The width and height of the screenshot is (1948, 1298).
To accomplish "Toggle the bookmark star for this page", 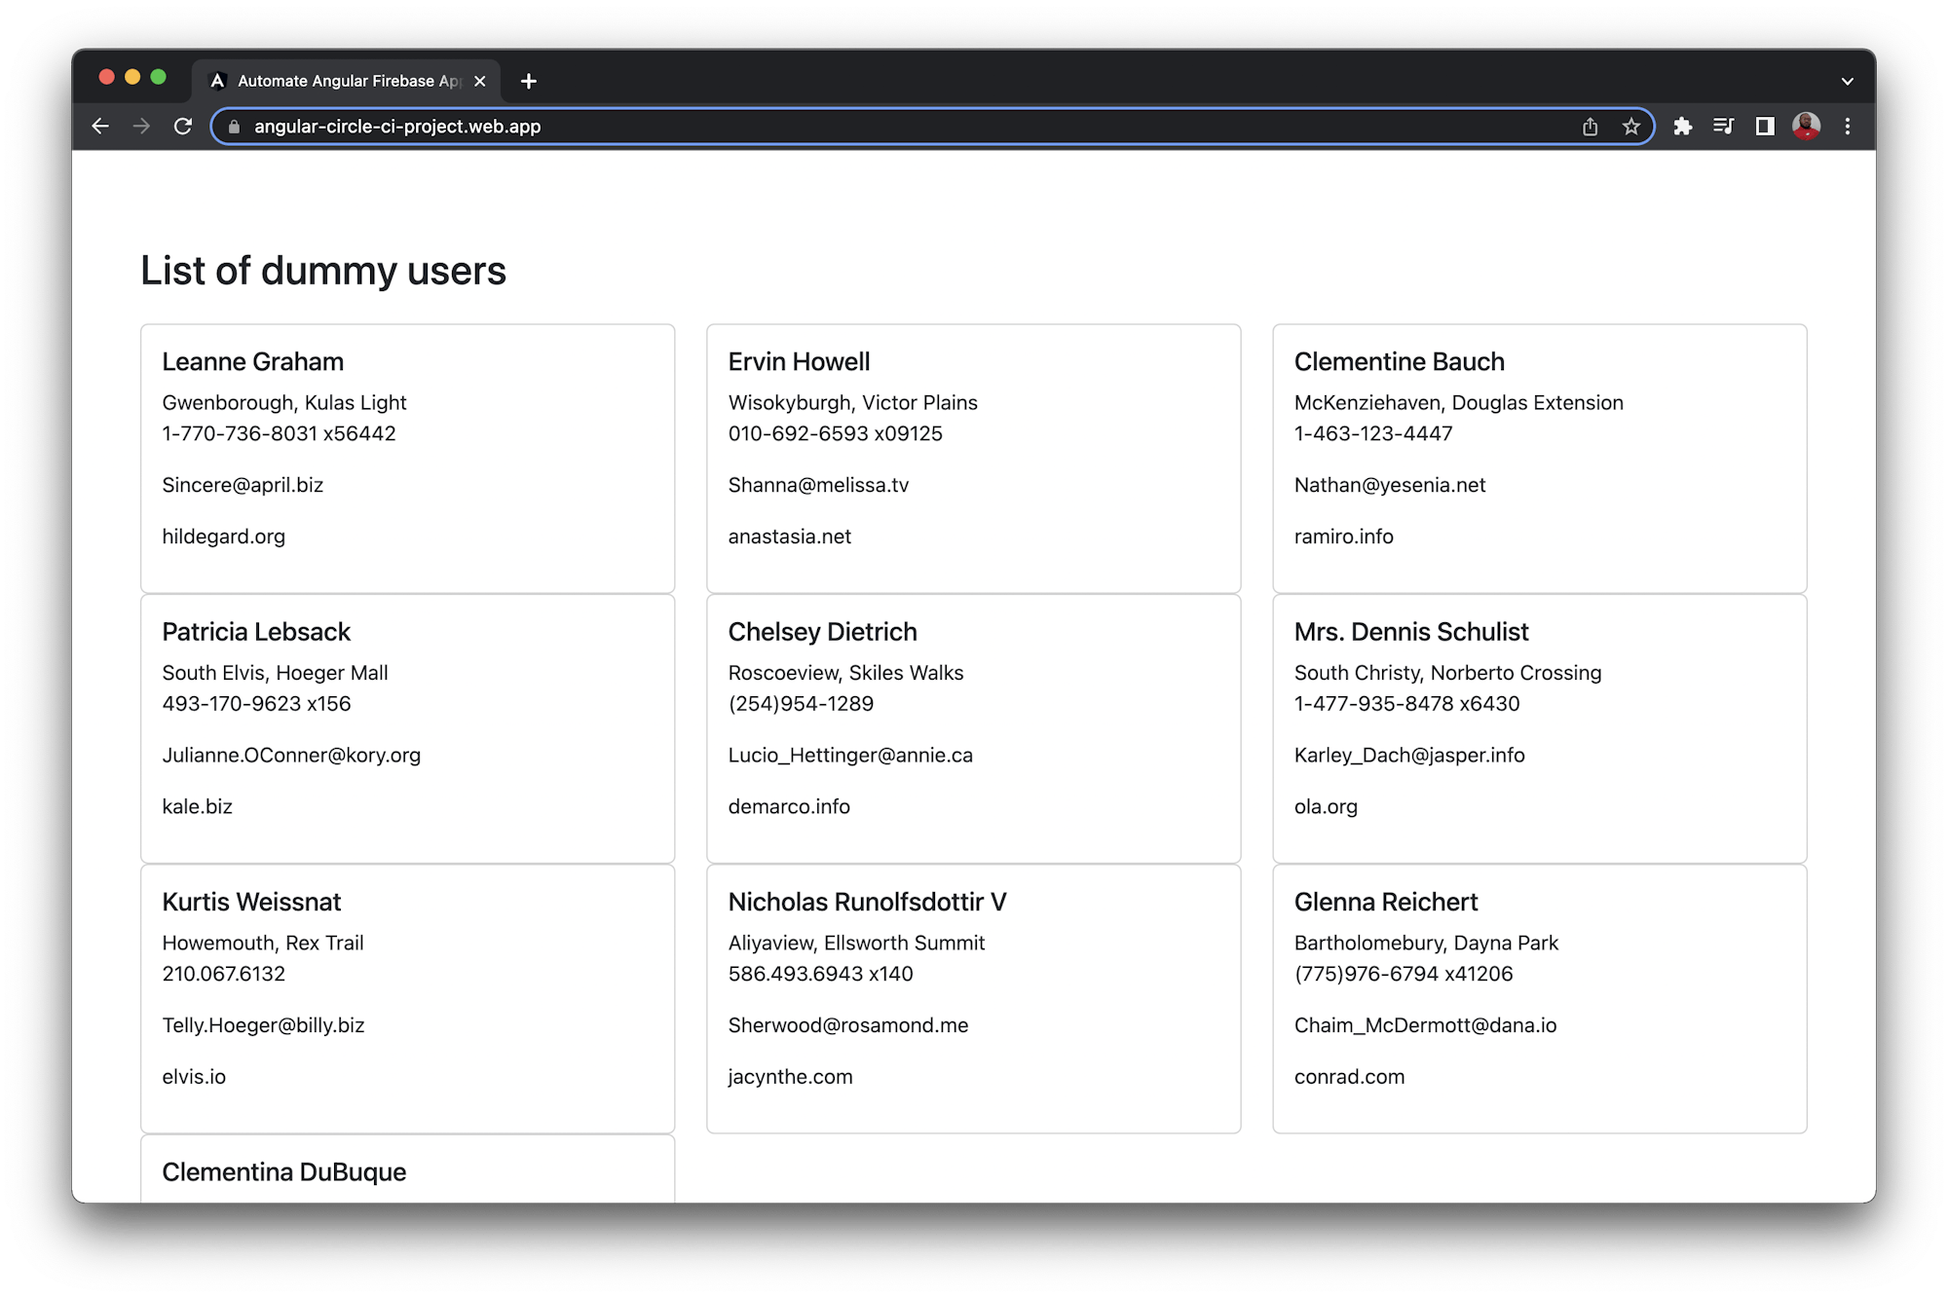I will [x=1631, y=127].
